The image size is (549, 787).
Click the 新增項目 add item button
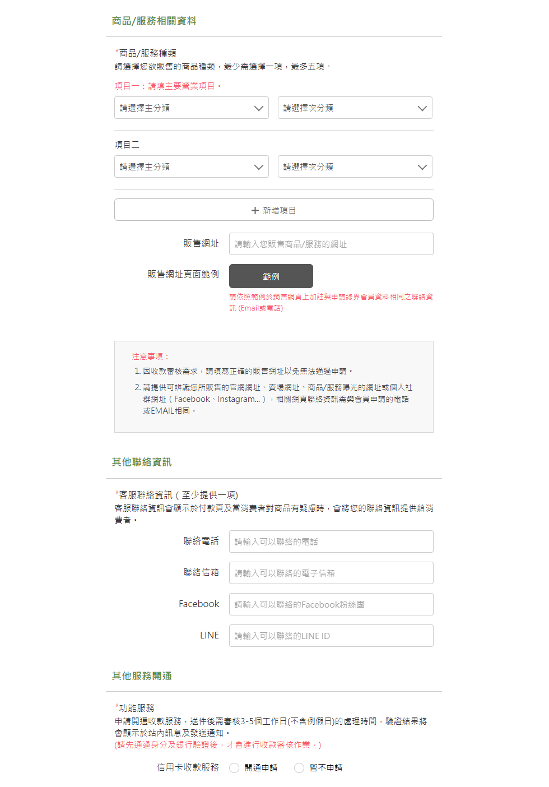[274, 210]
